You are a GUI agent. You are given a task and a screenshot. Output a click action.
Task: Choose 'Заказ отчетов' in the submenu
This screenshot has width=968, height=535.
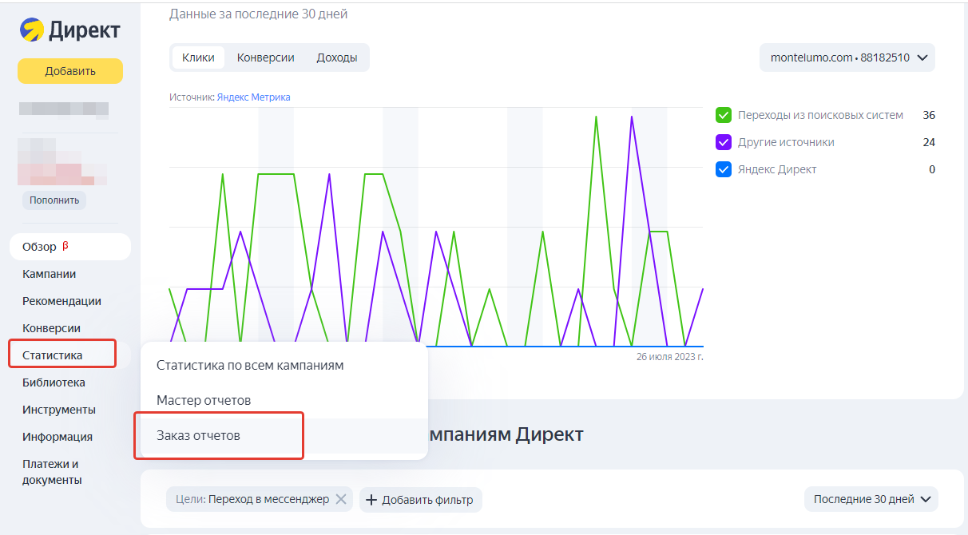tap(284, 435)
